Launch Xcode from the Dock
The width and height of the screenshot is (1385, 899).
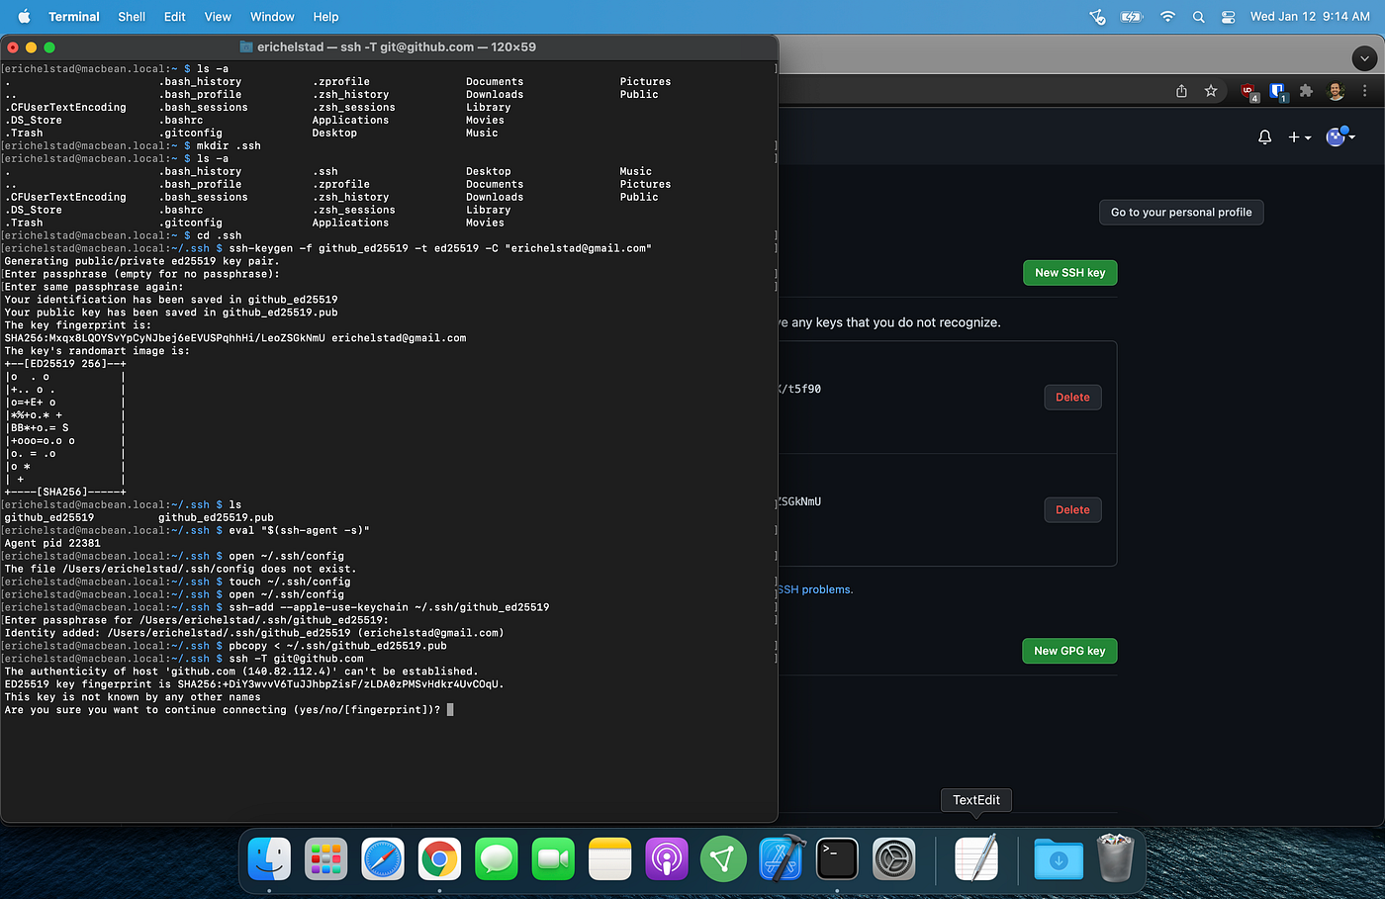(781, 858)
